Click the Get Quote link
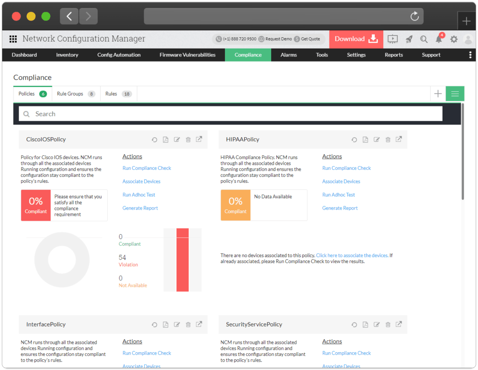 pos(307,39)
